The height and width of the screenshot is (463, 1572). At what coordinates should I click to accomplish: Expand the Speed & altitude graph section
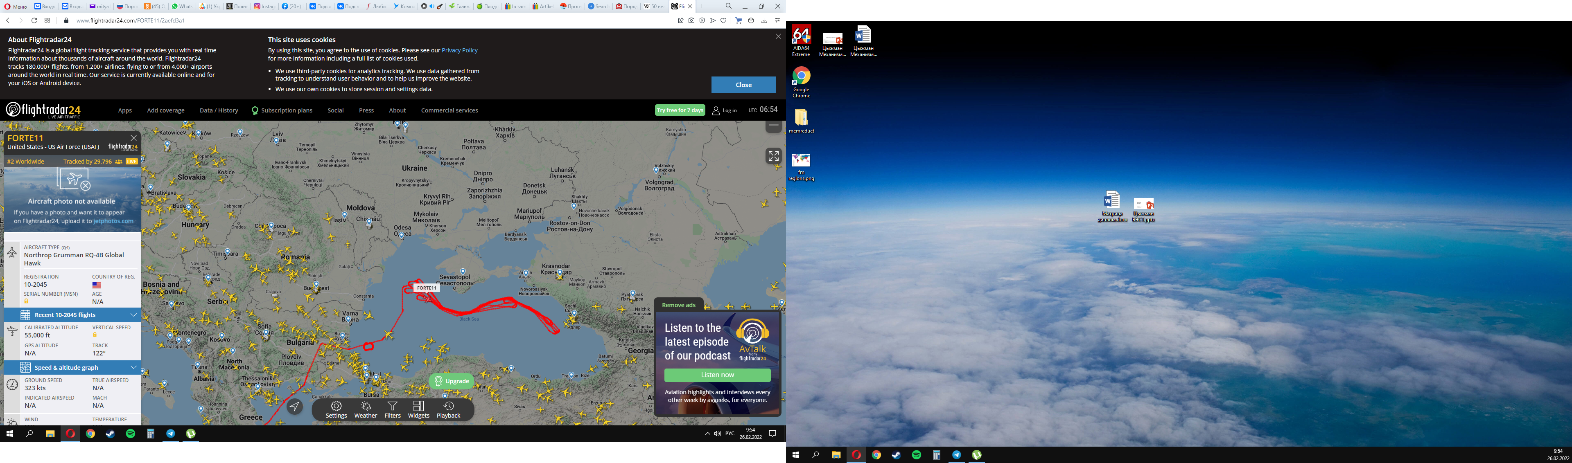[x=72, y=367]
